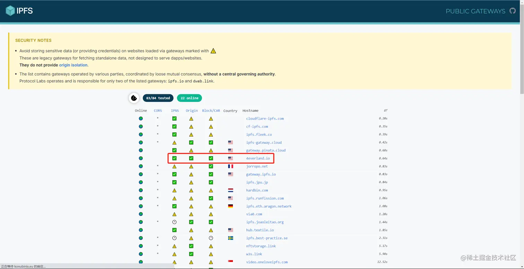Click the Block/CAR warning icon for w3s.link
This screenshot has height=269, width=524.
211,254
